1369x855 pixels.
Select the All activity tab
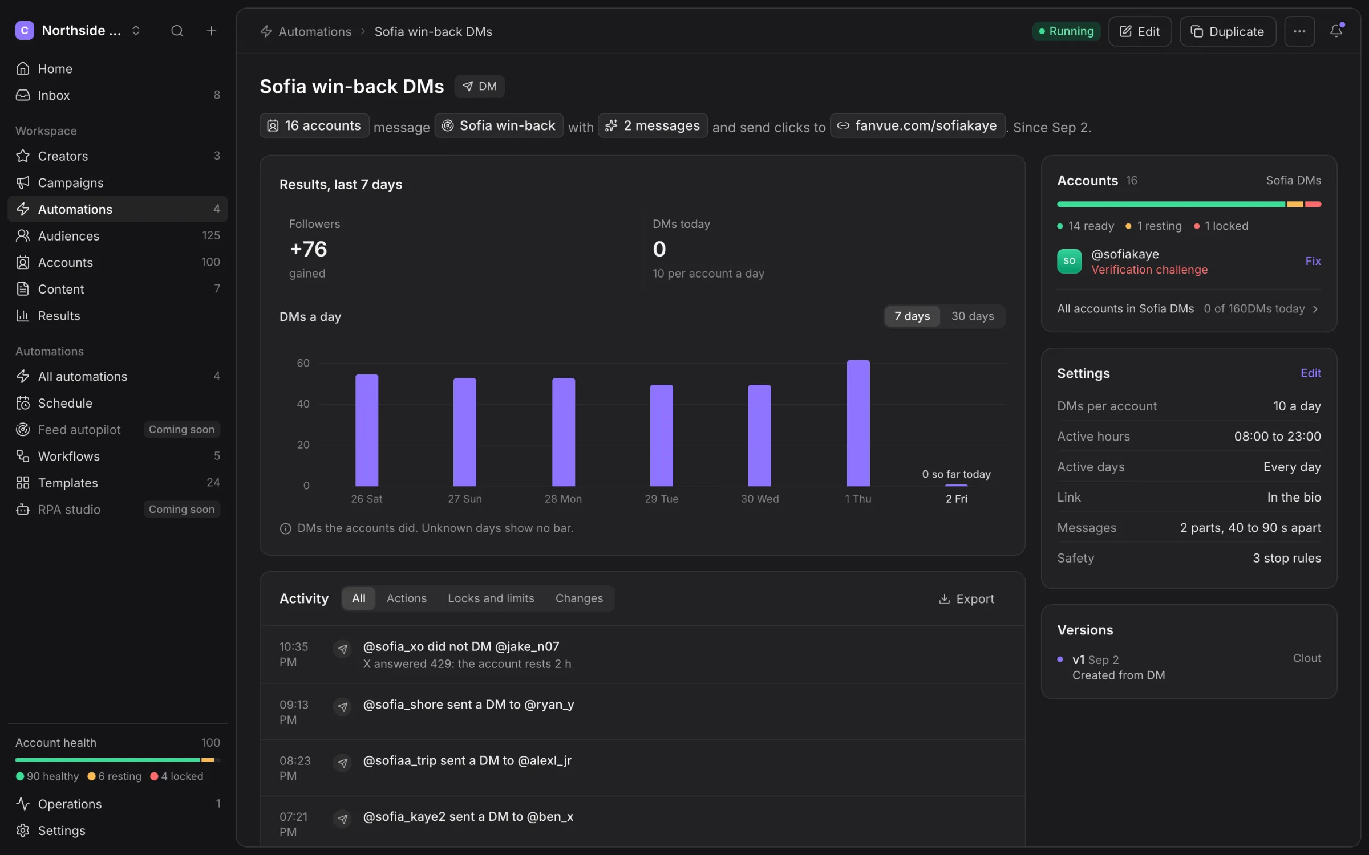(x=358, y=598)
